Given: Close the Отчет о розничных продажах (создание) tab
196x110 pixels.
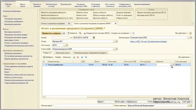Looking at the screenshot, I should pyautogui.click(x=115, y=24).
